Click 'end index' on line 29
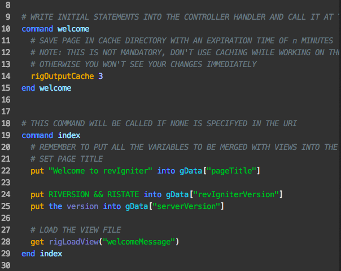The width and height of the screenshot is (341, 271). [42, 254]
